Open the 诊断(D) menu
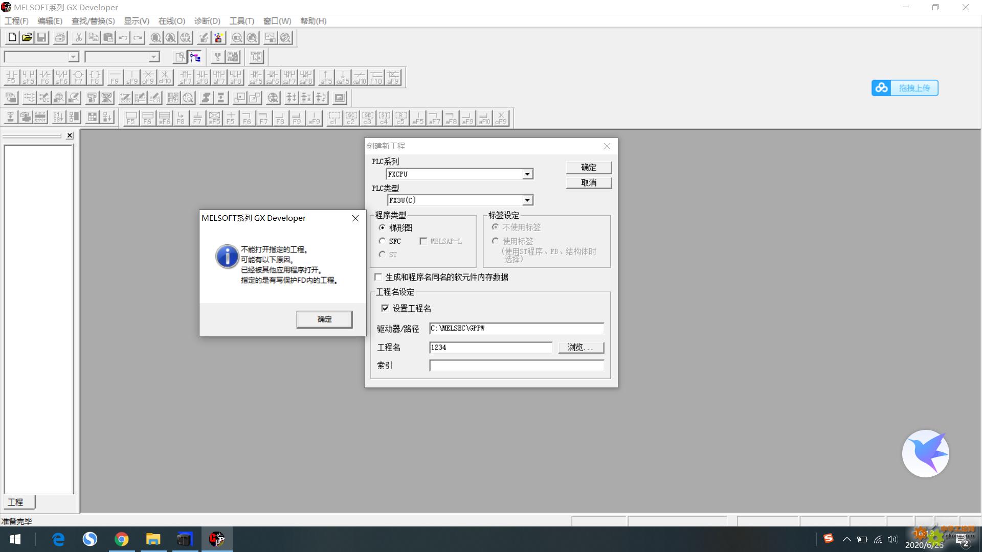The width and height of the screenshot is (982, 552). 207,21
